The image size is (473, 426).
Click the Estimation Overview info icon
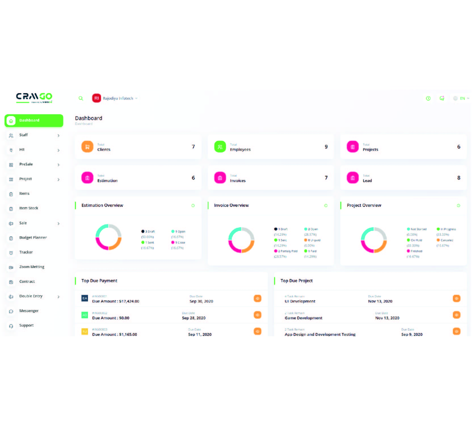point(193,206)
